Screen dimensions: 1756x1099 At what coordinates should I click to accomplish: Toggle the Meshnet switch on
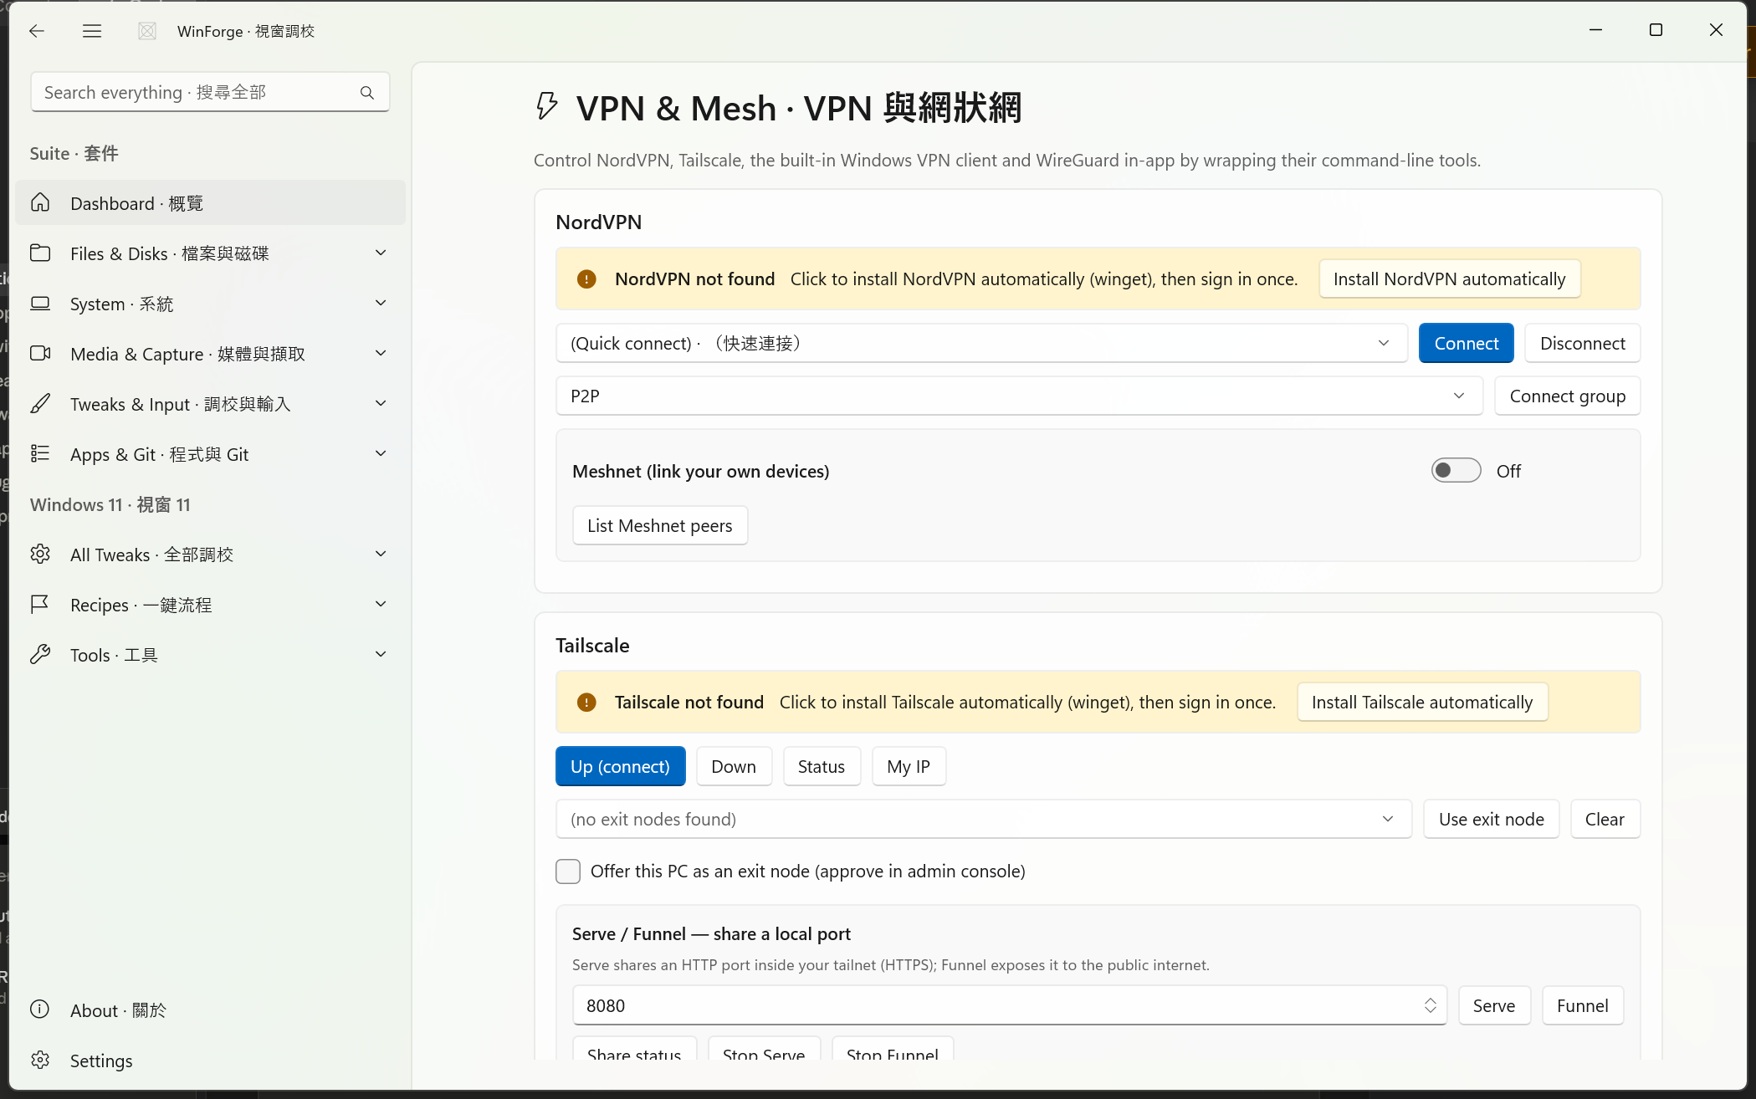[1456, 471]
